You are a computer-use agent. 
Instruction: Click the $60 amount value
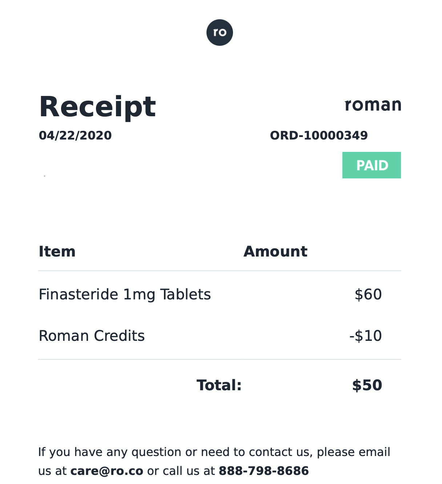368,294
